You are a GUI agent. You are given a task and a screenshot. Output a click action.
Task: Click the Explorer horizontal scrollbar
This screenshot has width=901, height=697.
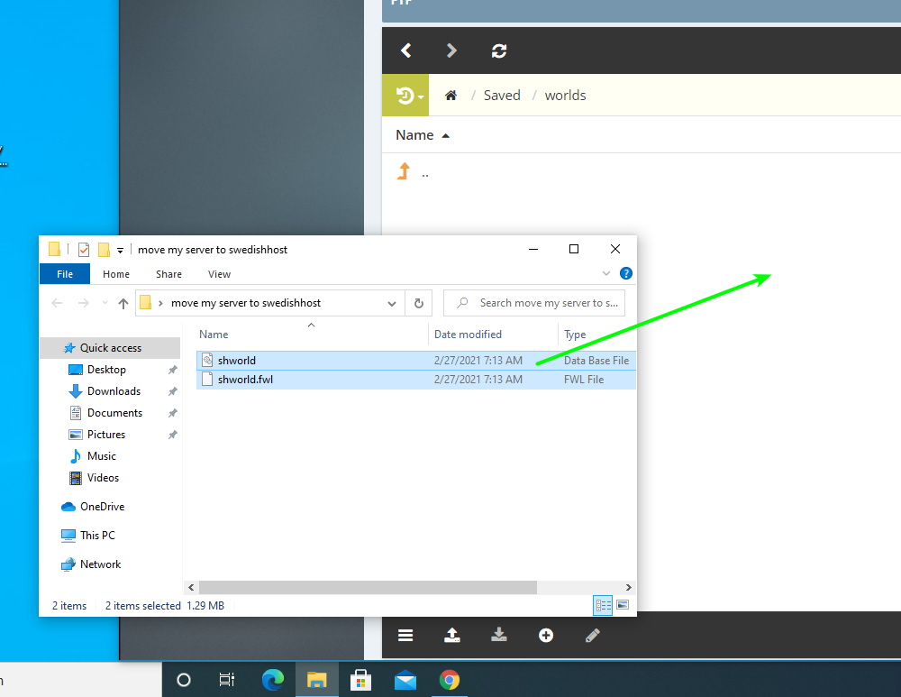click(368, 587)
